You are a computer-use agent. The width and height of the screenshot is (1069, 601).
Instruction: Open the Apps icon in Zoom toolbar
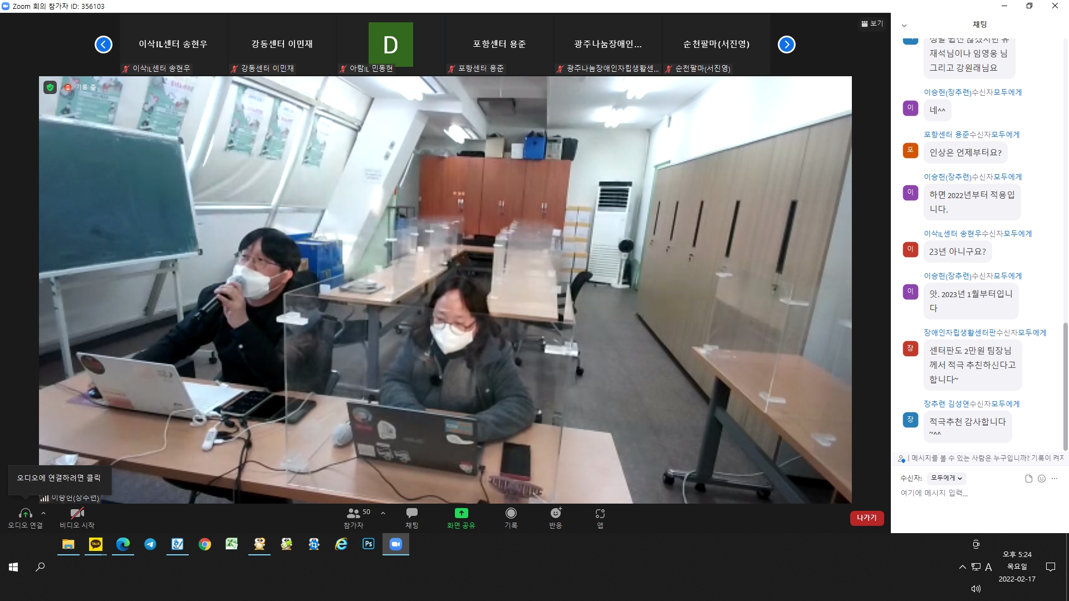pos(600,513)
